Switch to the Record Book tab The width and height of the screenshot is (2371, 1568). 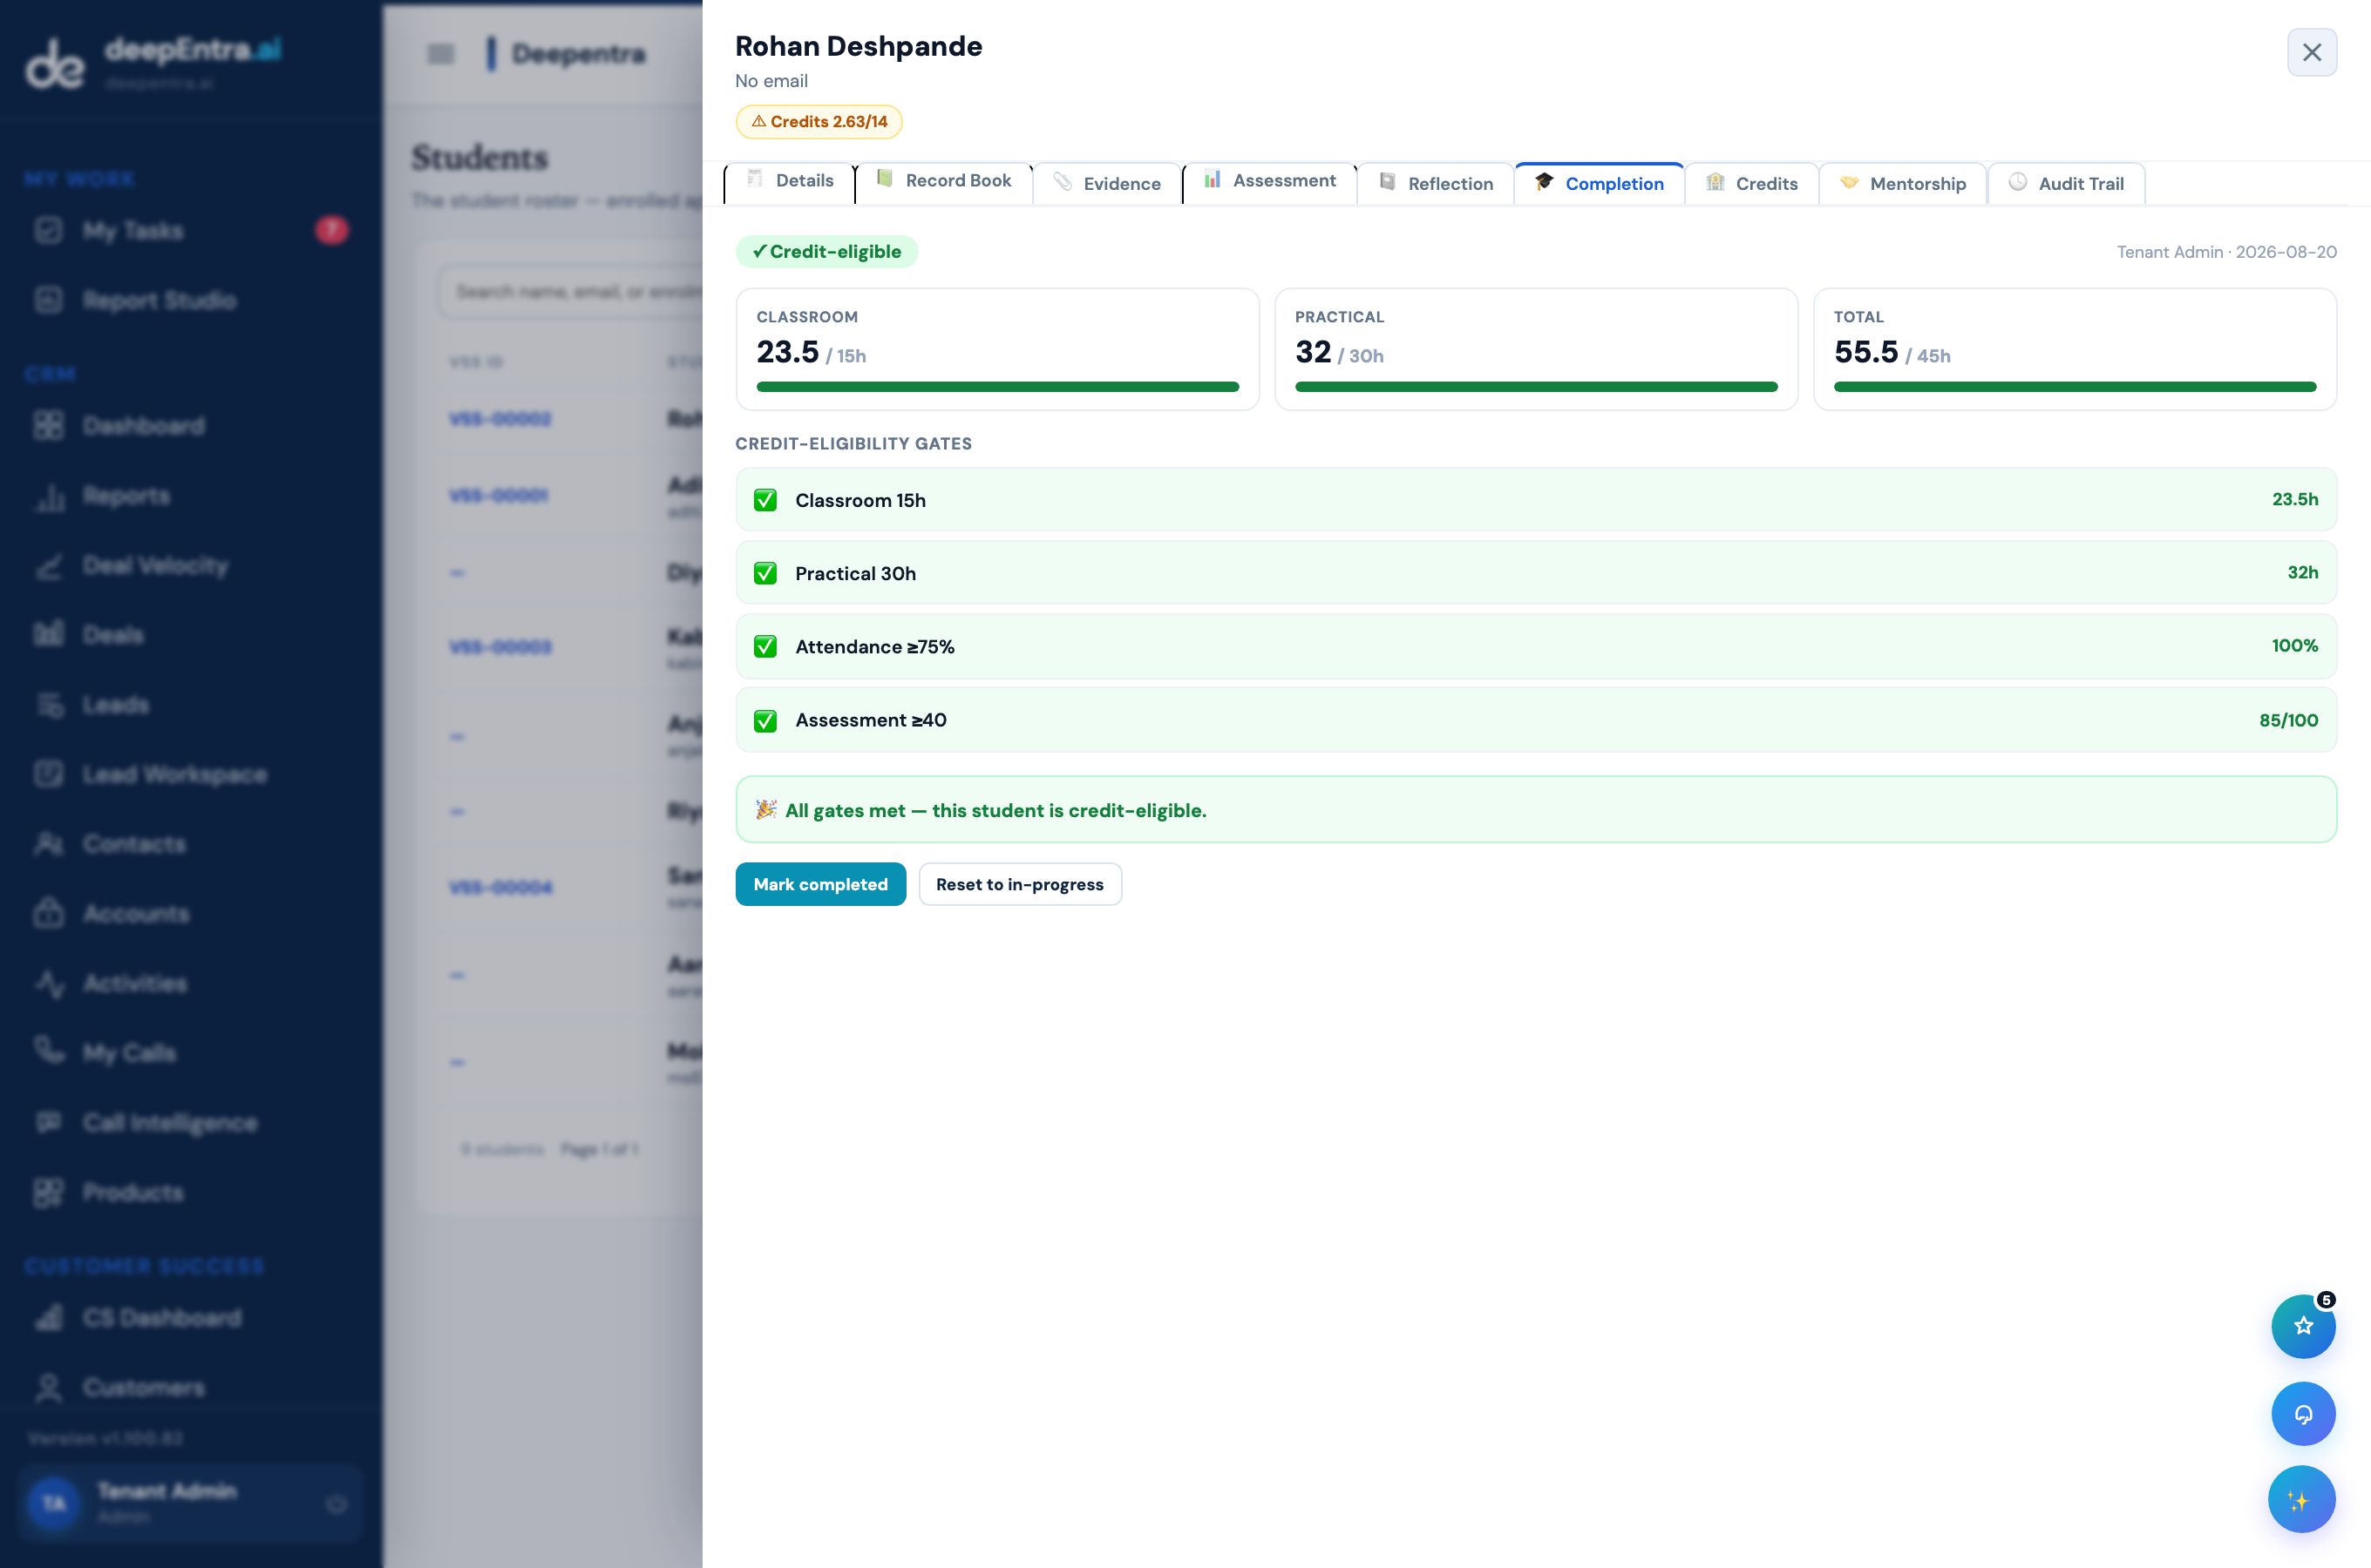[943, 181]
